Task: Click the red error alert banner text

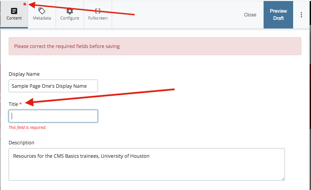Action: (67, 46)
